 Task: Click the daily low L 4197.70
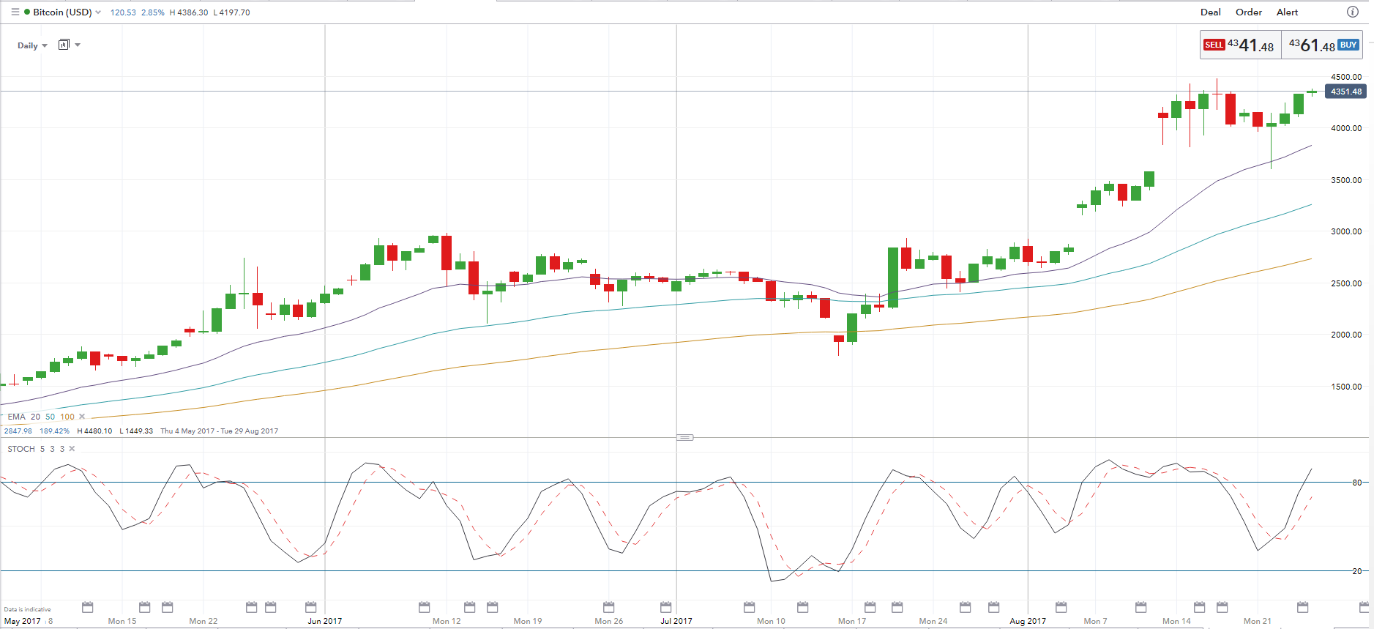point(231,12)
